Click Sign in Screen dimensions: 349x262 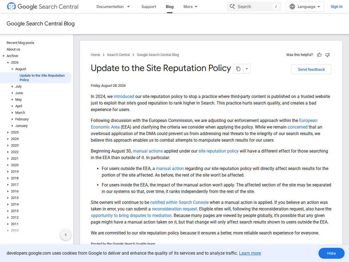pos(336,7)
